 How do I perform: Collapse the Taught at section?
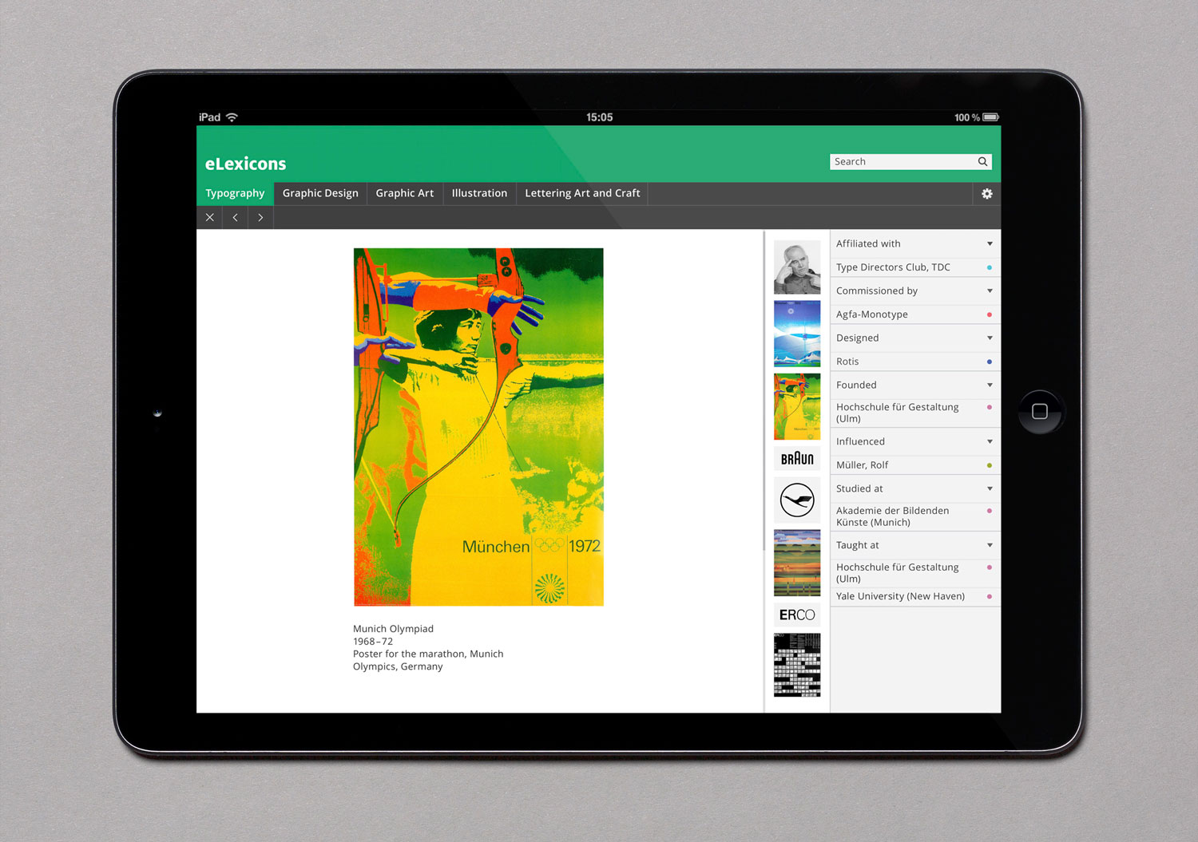tap(990, 546)
